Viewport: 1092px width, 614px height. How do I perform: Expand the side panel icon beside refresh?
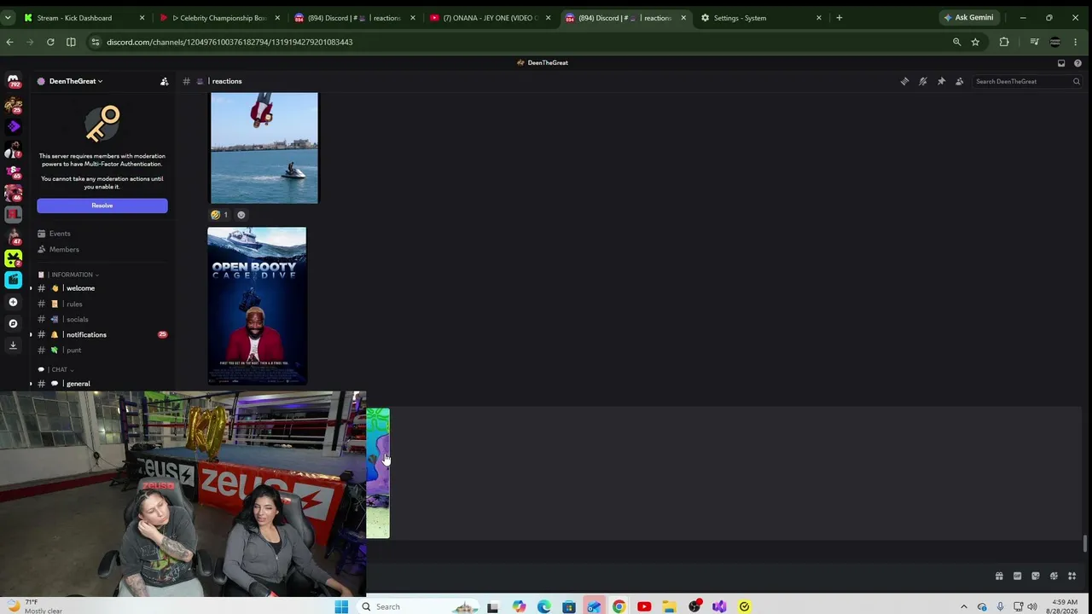71,42
